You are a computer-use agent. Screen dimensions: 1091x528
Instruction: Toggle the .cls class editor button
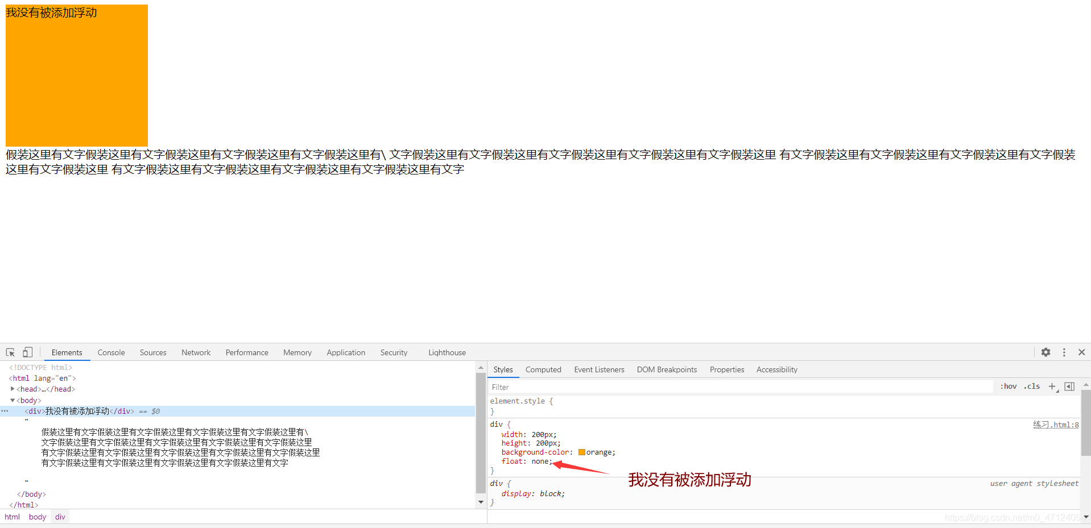pyautogui.click(x=1032, y=386)
